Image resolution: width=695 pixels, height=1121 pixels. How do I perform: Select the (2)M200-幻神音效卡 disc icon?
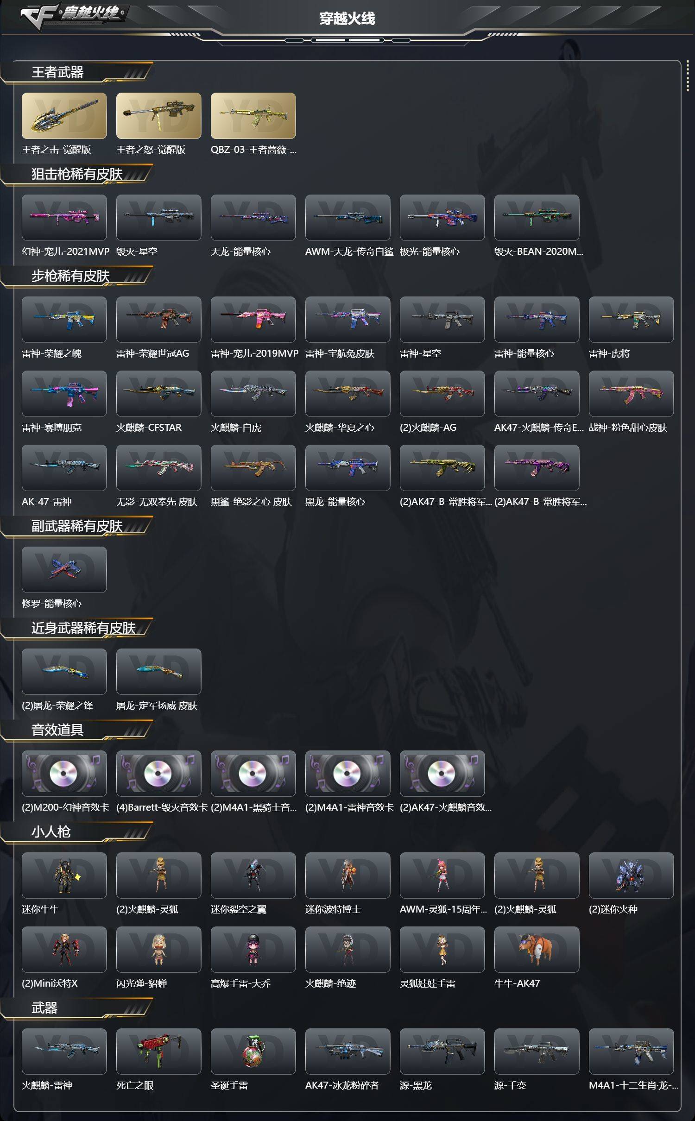(x=64, y=773)
